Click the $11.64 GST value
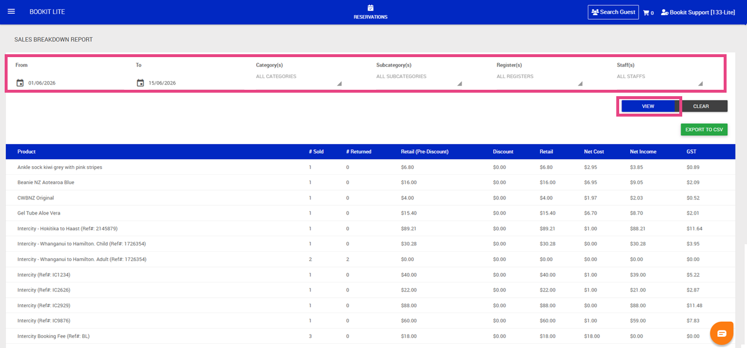The image size is (747, 348). tap(694, 229)
